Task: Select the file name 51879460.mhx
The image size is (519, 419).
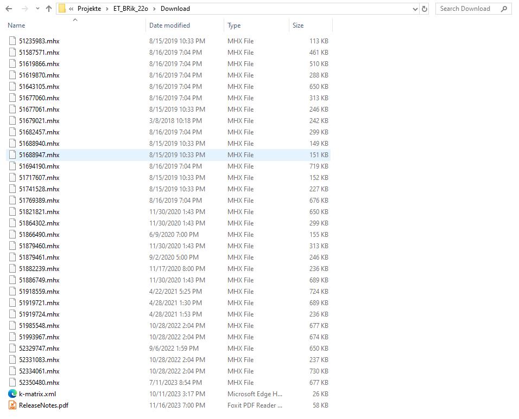Action: pos(39,246)
